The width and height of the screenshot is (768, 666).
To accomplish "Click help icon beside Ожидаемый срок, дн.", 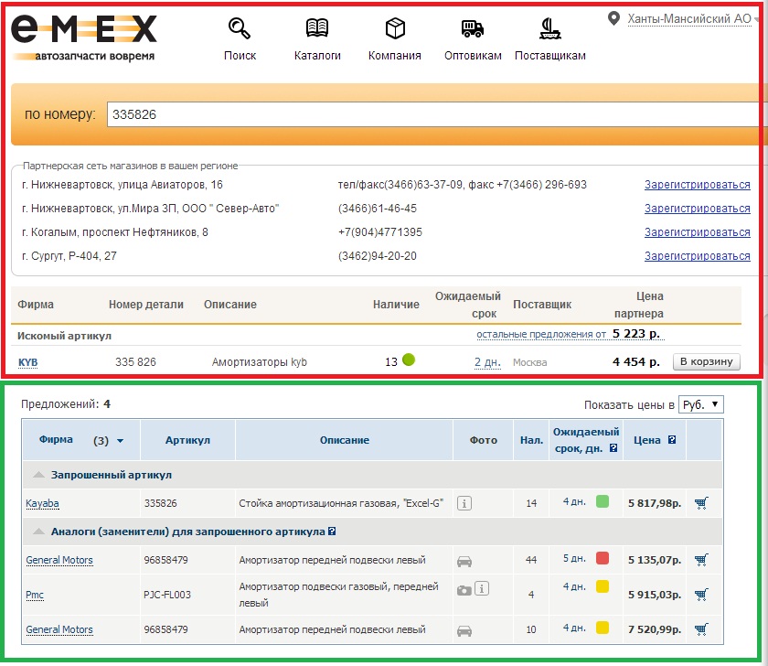I will tap(613, 448).
